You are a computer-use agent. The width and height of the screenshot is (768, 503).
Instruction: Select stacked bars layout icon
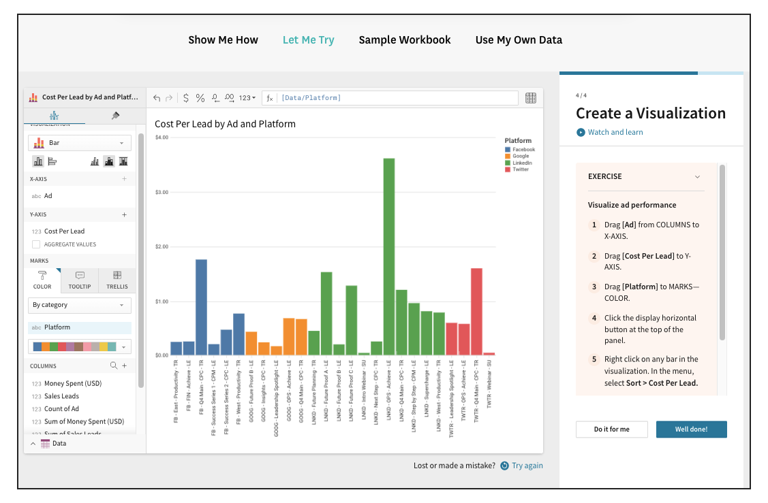[x=109, y=161]
